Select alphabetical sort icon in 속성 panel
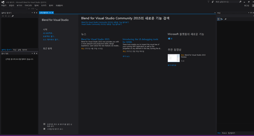Image resolution: width=254 pixels, height=136 pixels. (222, 19)
